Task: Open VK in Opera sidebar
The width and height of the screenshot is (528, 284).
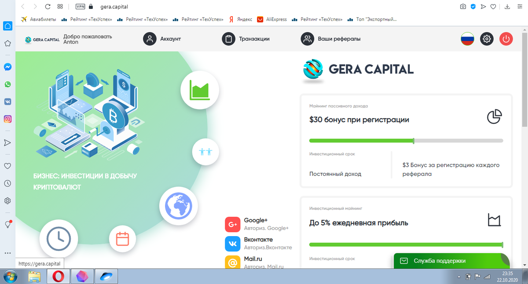Action: pyautogui.click(x=7, y=101)
